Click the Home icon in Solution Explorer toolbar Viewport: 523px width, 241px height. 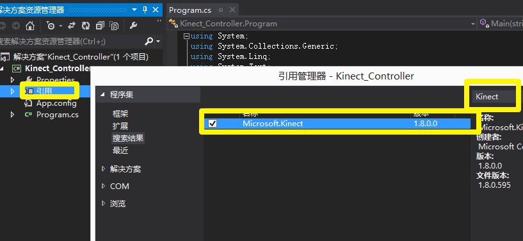(30, 26)
